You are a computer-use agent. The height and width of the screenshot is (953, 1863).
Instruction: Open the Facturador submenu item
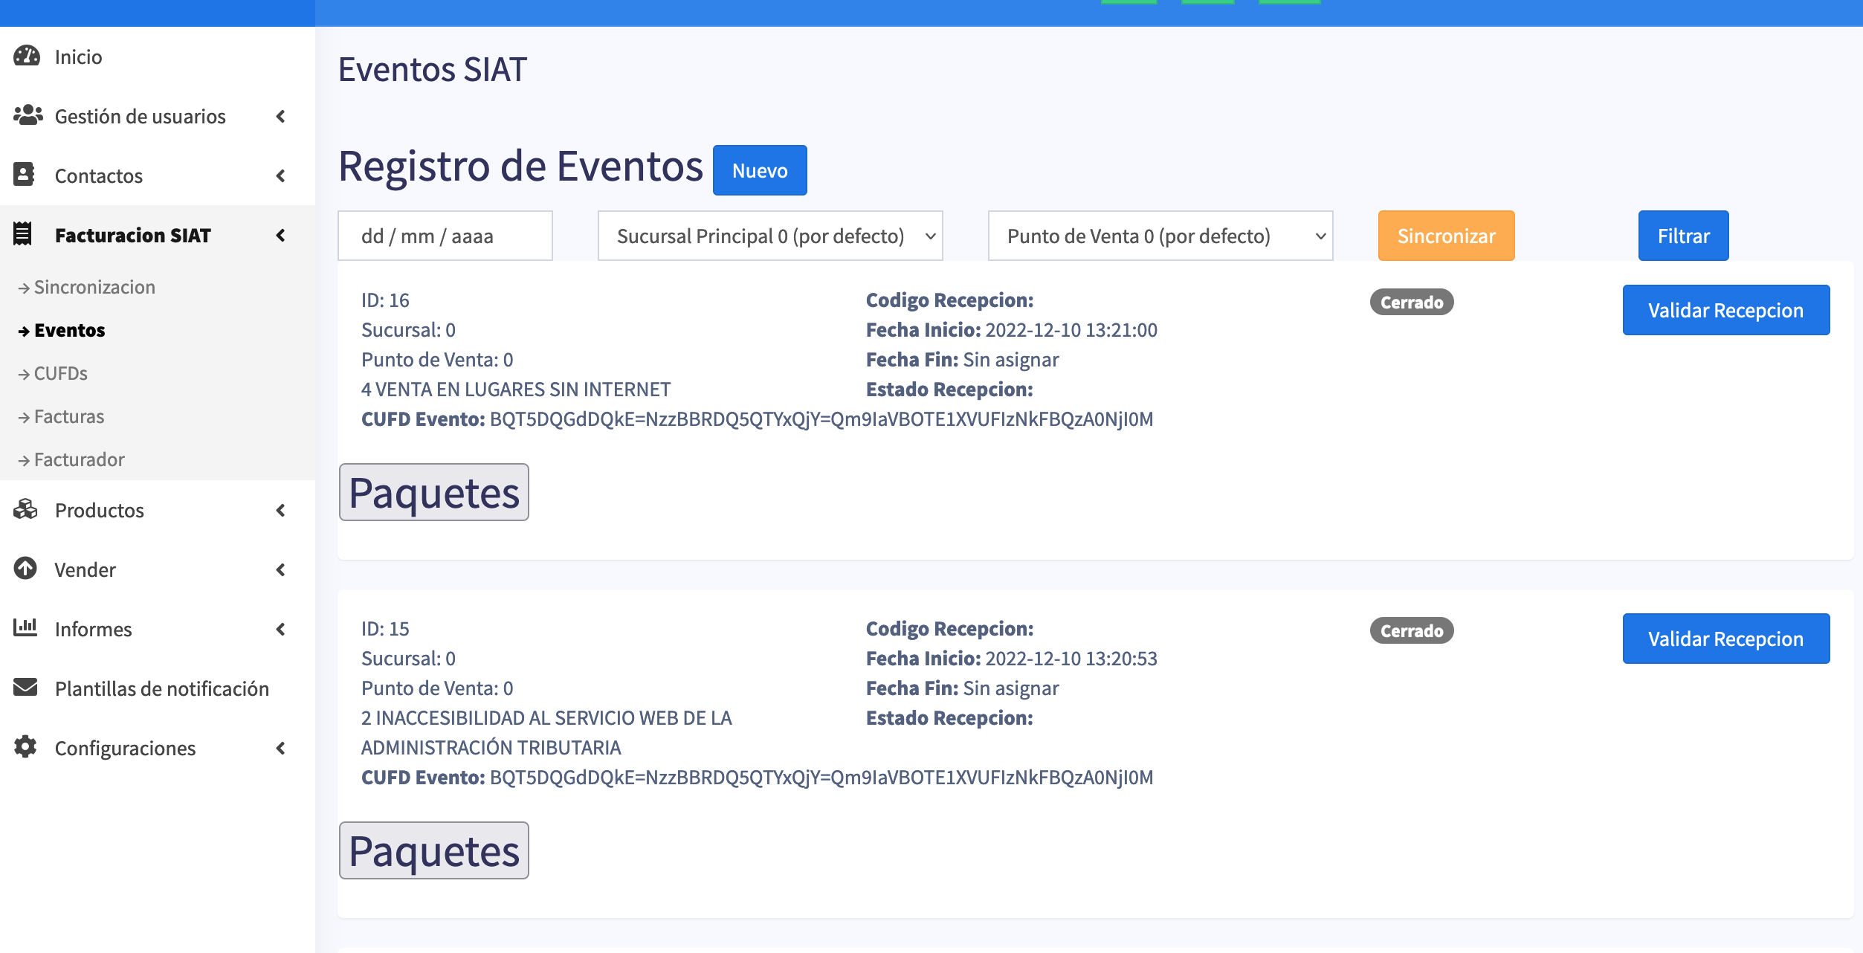pyautogui.click(x=79, y=459)
